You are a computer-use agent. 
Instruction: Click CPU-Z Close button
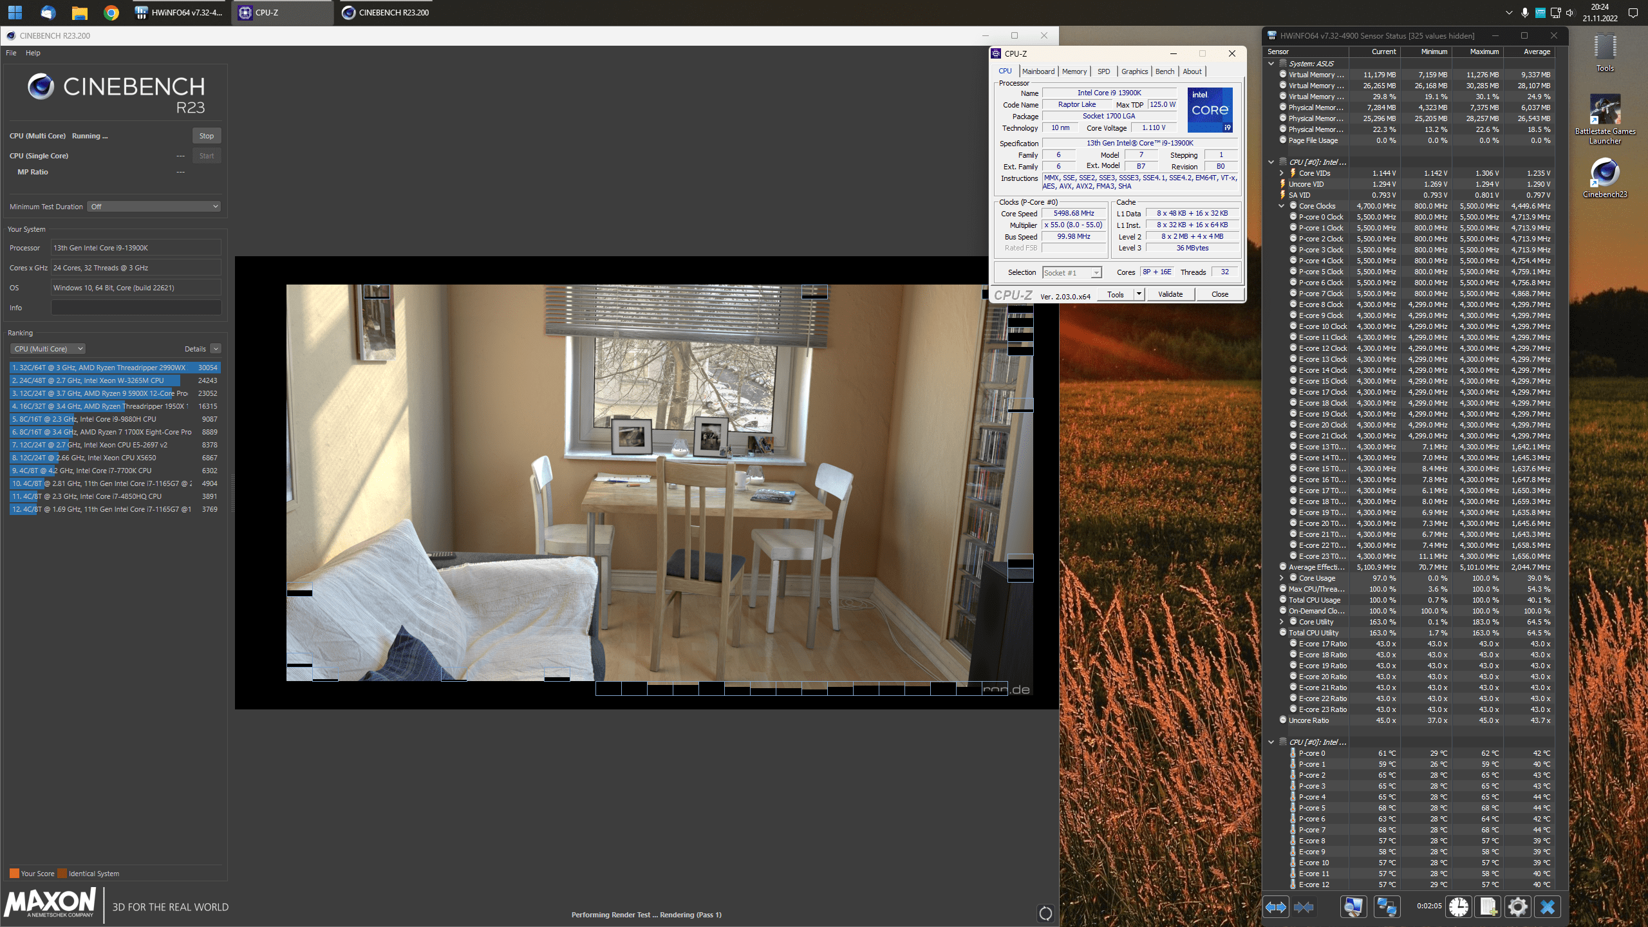(x=1219, y=294)
